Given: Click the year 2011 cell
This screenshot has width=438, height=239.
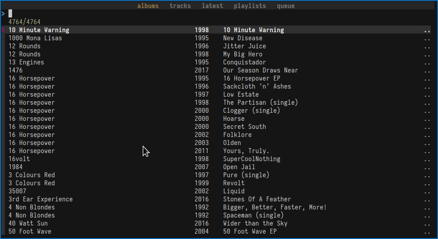Looking at the screenshot, I should pos(202,151).
